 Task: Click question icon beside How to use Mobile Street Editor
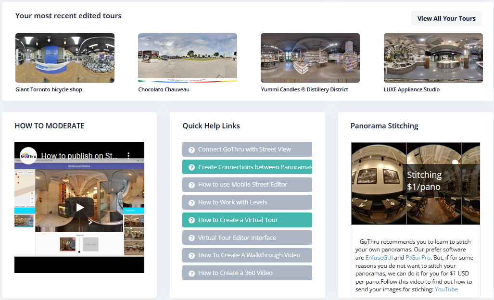coord(191,185)
